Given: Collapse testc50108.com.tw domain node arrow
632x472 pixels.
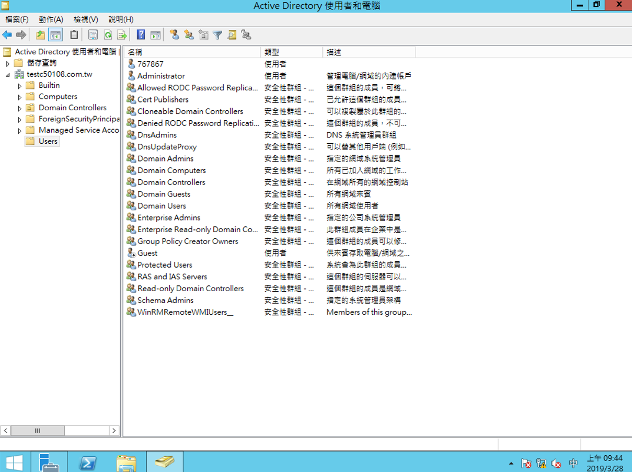Looking at the screenshot, I should 8,75.
